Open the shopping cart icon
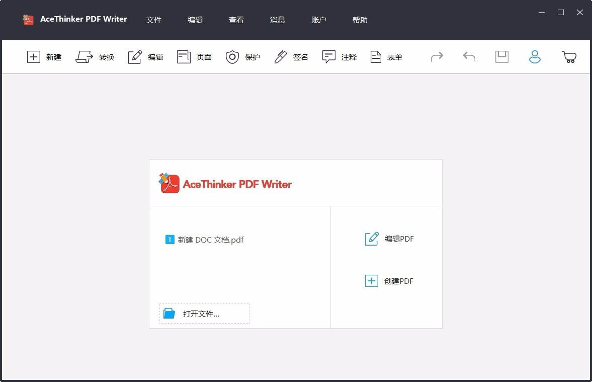 (x=569, y=57)
